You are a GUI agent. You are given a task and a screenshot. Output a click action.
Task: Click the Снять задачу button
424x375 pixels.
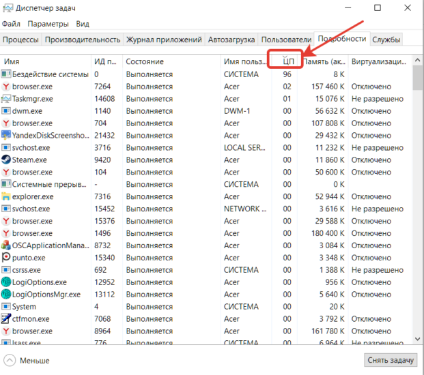(391, 360)
